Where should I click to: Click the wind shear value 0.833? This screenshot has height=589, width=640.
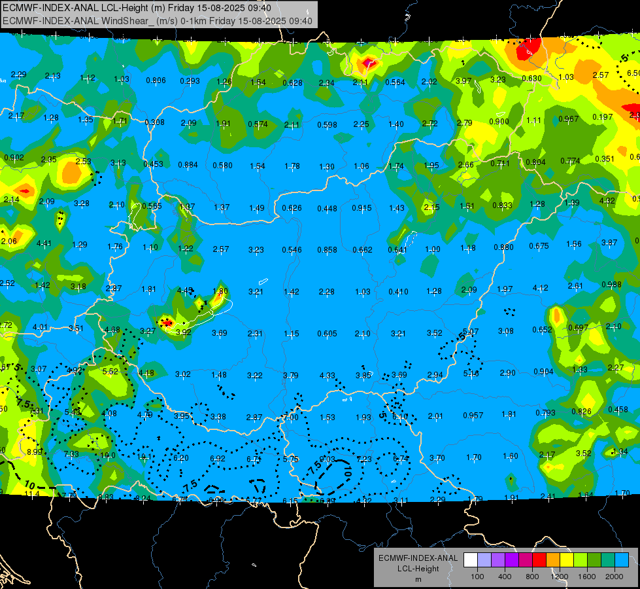[x=503, y=205]
